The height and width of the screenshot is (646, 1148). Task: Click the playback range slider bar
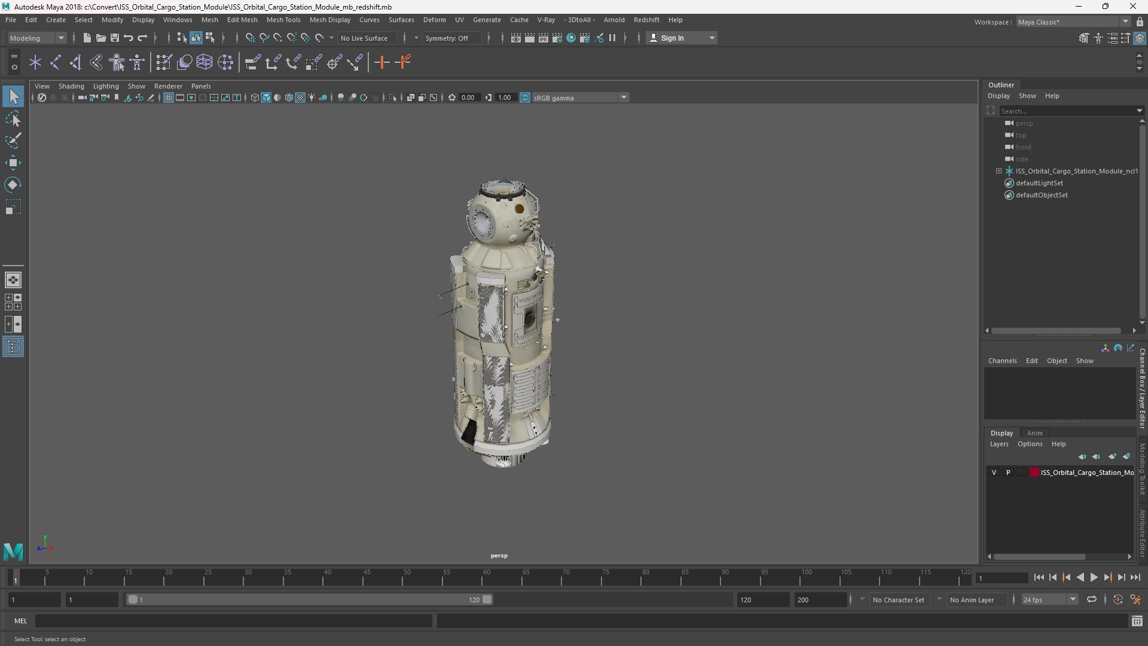[310, 599]
